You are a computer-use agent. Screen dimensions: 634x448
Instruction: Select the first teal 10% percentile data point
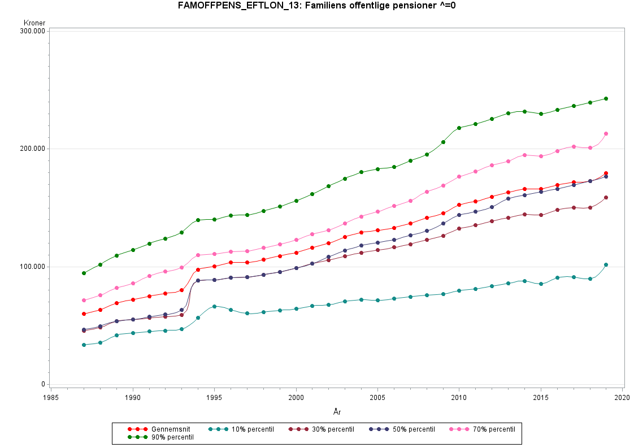click(x=84, y=345)
